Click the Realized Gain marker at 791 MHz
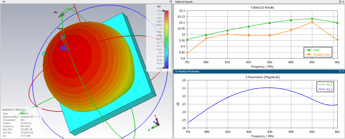The width and height of the screenshot is (345, 139). pyautogui.click(x=187, y=53)
